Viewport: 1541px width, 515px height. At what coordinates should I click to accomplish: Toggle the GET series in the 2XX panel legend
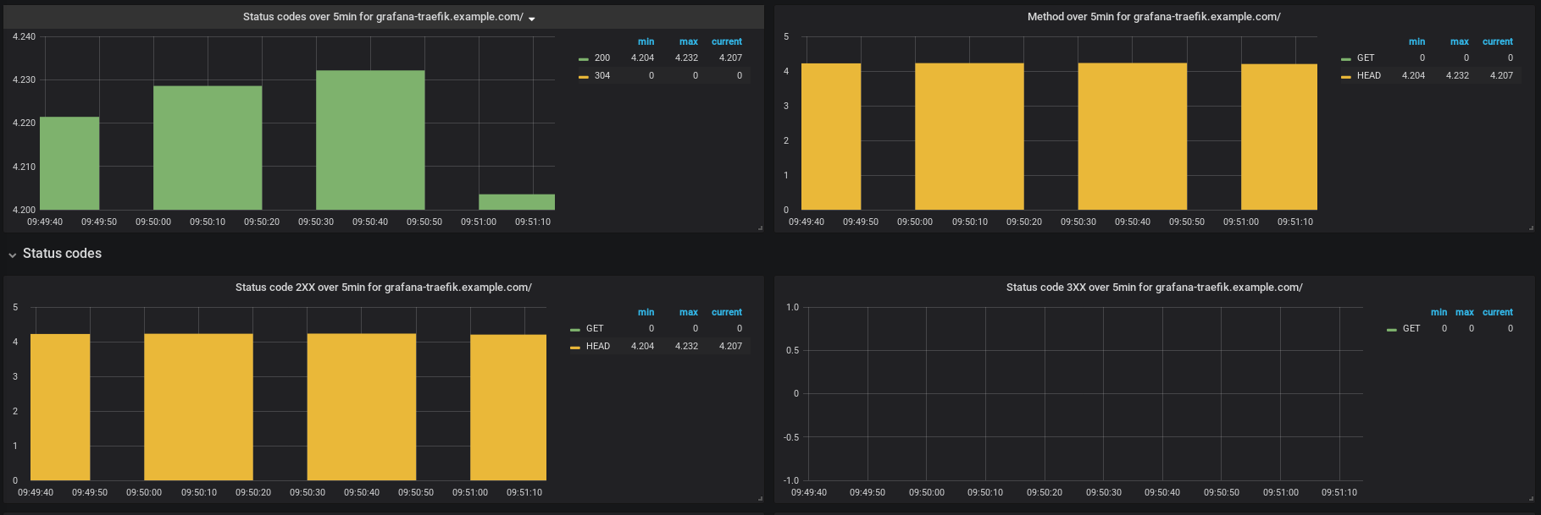[595, 329]
